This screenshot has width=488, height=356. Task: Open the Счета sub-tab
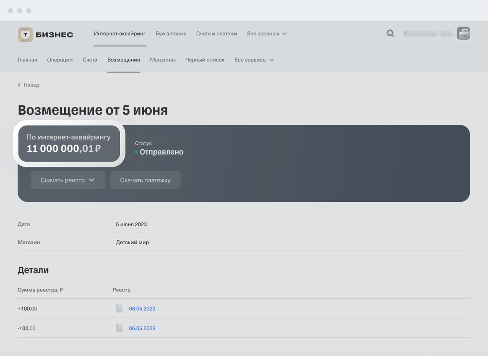[x=90, y=60]
